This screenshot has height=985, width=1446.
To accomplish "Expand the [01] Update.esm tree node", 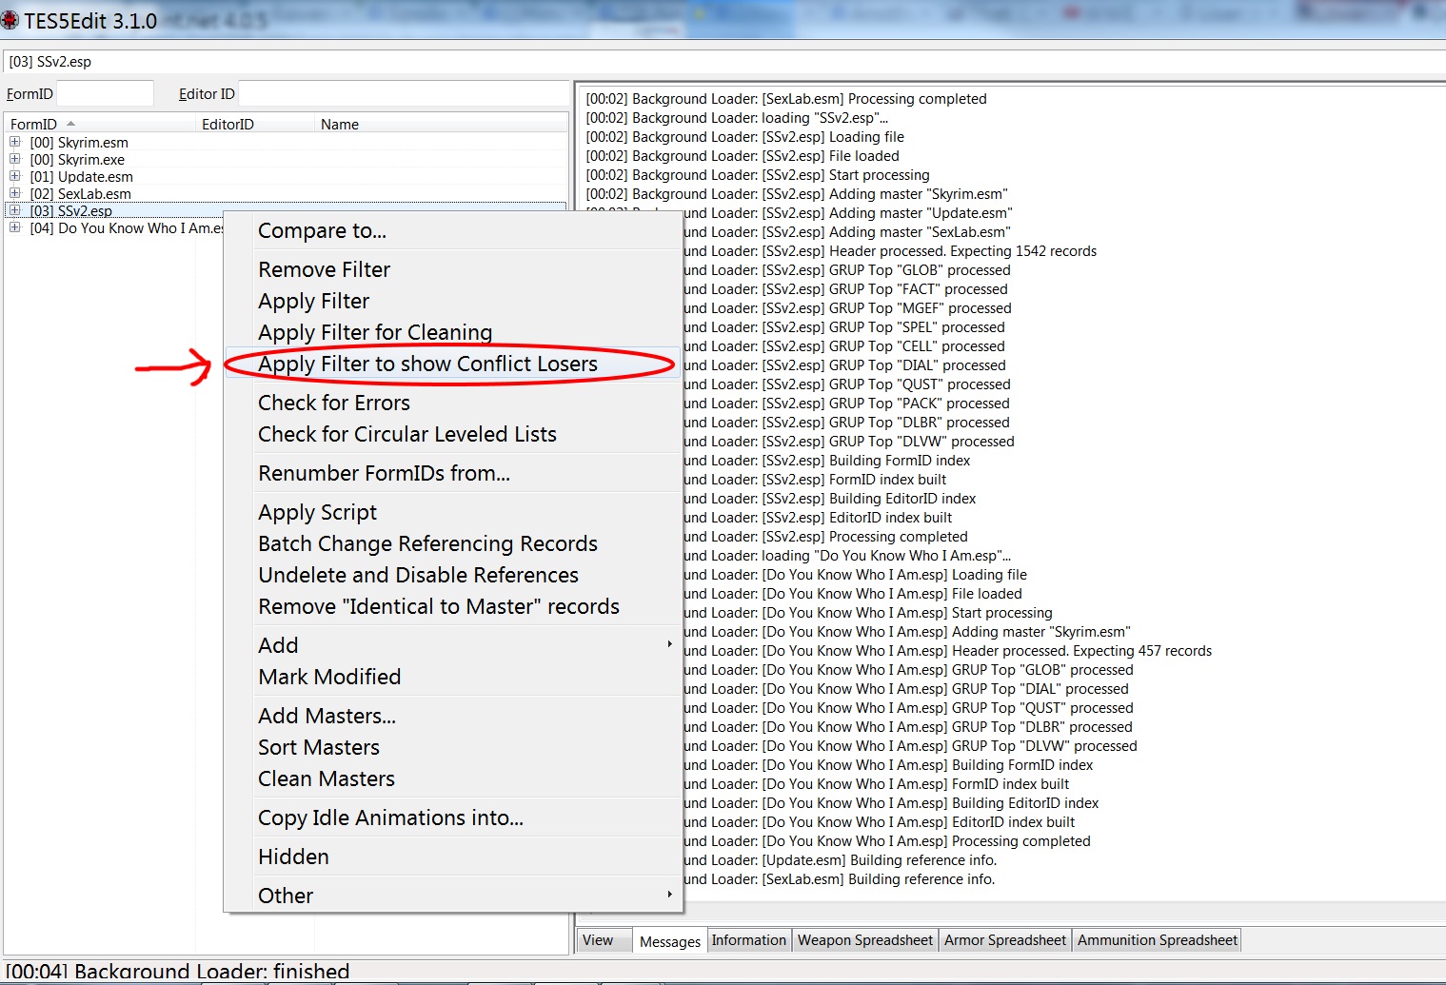I will tap(15, 176).
